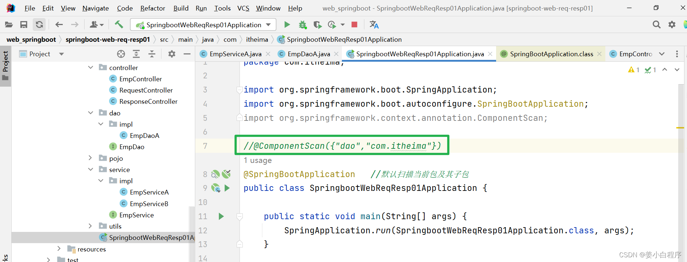The height and width of the screenshot is (262, 687).
Task: Click springboot-web-req-resp01 breadcrumb
Action: pos(108,40)
